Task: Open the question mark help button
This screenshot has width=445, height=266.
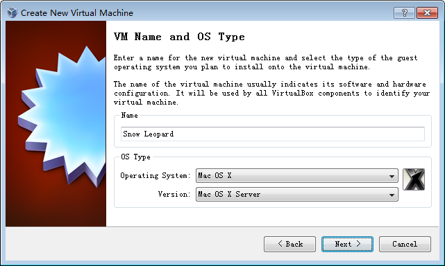Action: 404,12
